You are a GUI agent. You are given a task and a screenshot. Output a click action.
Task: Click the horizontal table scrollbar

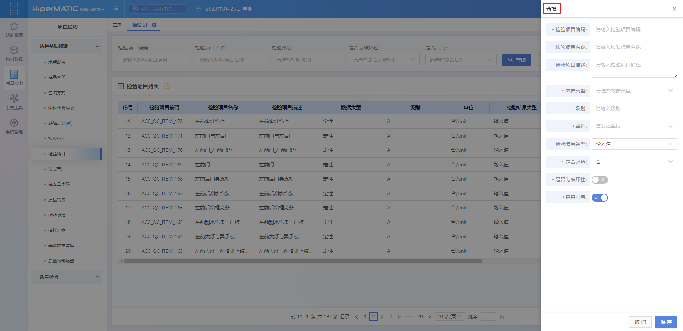pos(303,261)
